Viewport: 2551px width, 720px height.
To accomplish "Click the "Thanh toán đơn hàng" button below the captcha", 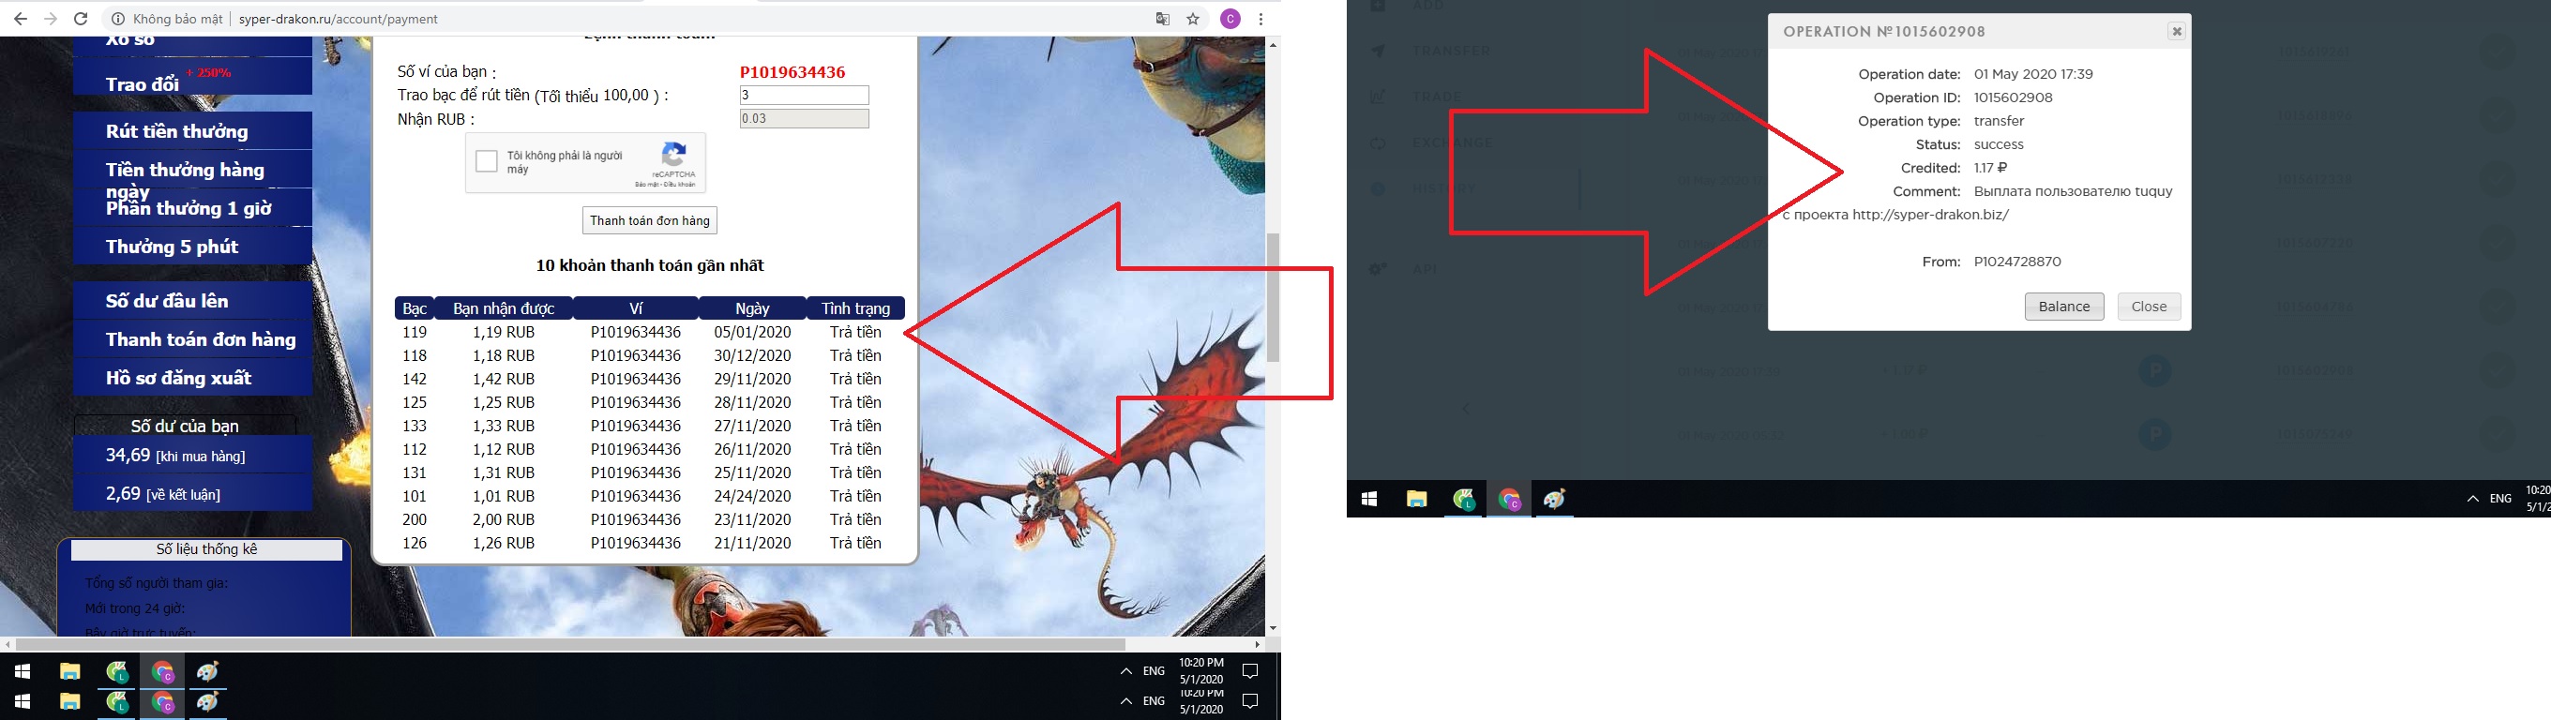I will [x=650, y=220].
